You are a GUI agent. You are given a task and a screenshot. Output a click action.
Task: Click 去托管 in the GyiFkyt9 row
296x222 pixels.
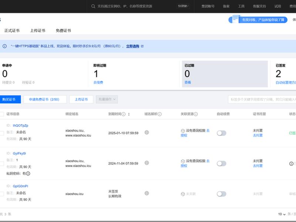pos(258,165)
